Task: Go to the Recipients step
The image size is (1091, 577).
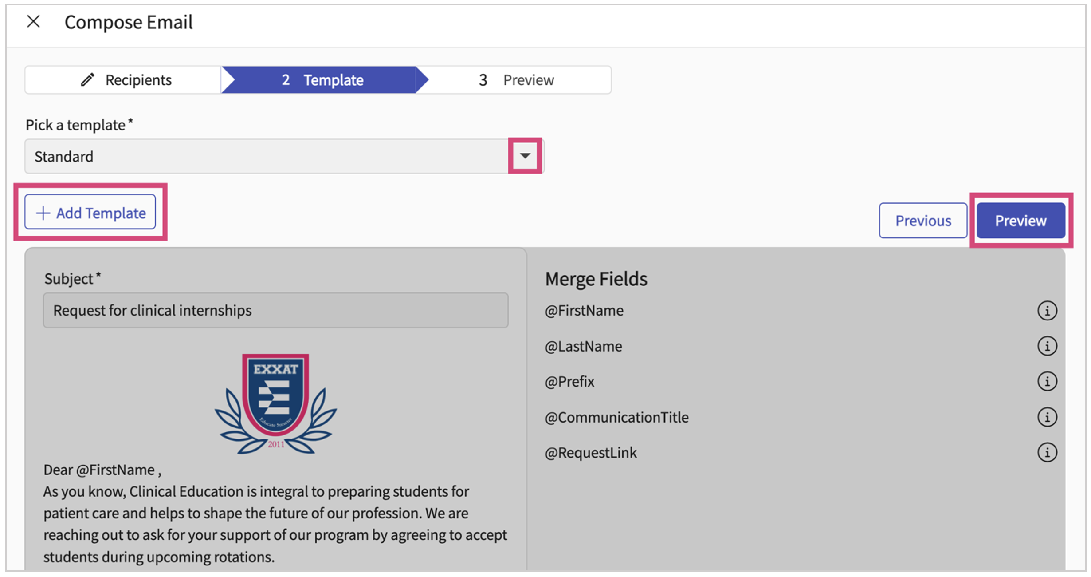Action: [x=138, y=80]
